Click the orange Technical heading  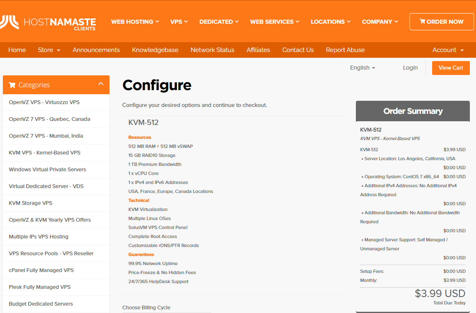pos(139,200)
